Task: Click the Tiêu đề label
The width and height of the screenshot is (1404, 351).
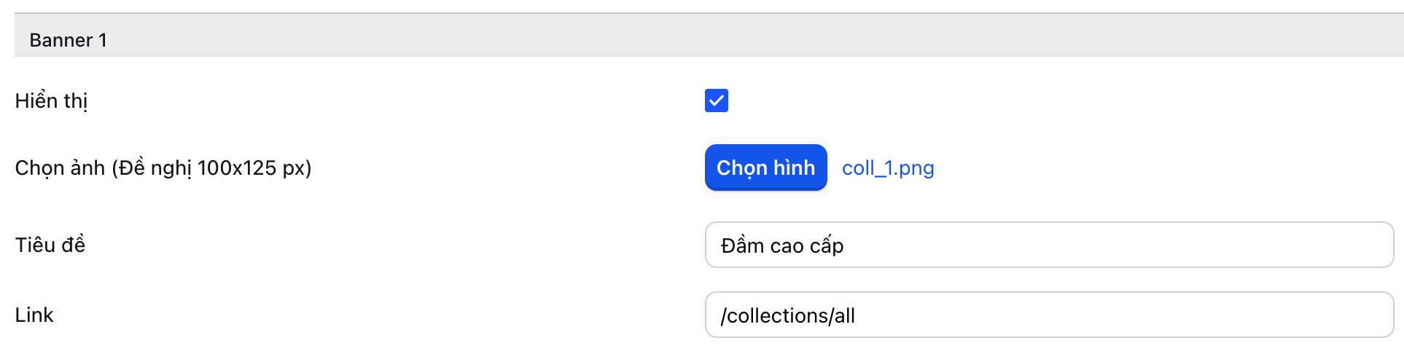Action: point(50,245)
